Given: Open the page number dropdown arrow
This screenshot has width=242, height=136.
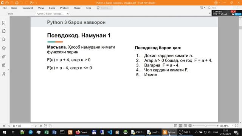Looking at the screenshot, I should pyautogui.click(x=32, y=126).
